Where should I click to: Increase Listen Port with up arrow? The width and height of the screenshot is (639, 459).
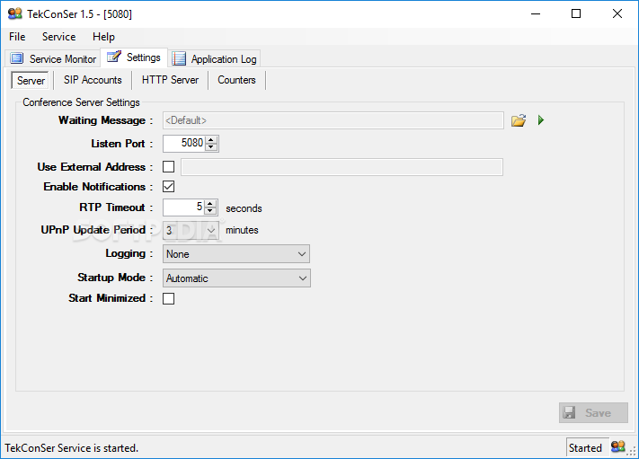(x=211, y=140)
